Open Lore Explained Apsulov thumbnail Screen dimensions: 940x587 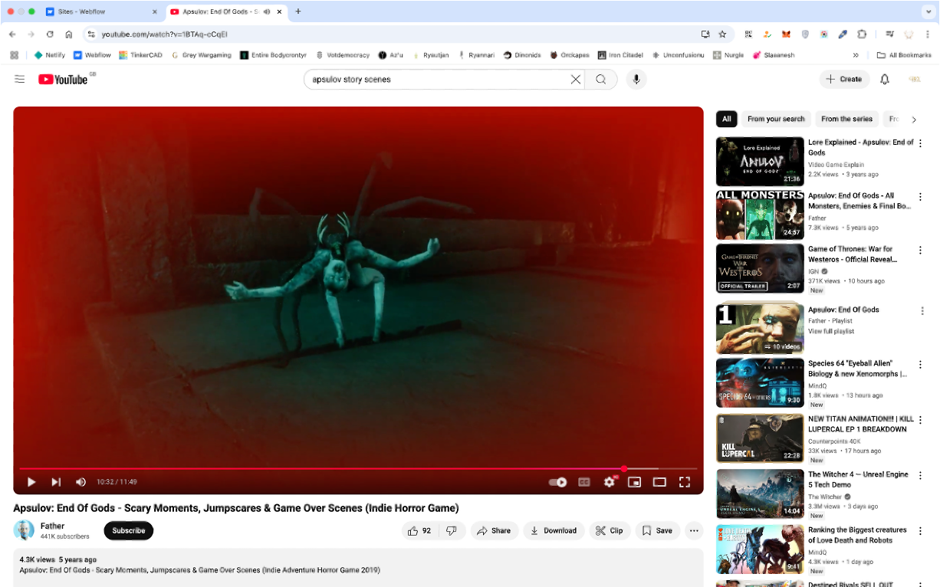760,161
